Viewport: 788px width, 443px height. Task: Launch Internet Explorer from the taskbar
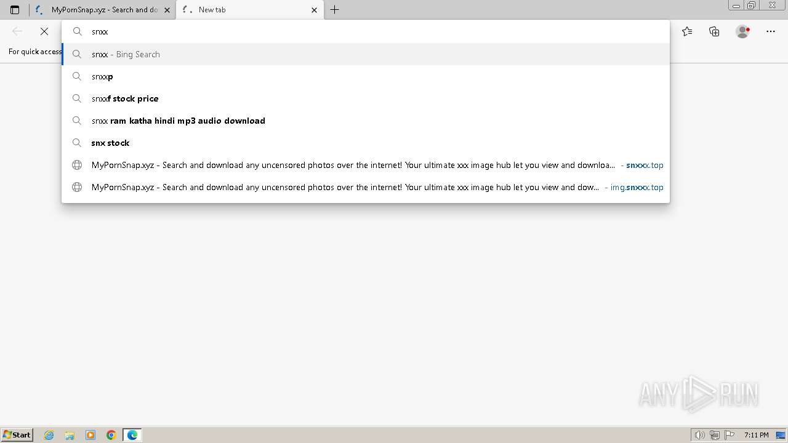click(x=49, y=435)
